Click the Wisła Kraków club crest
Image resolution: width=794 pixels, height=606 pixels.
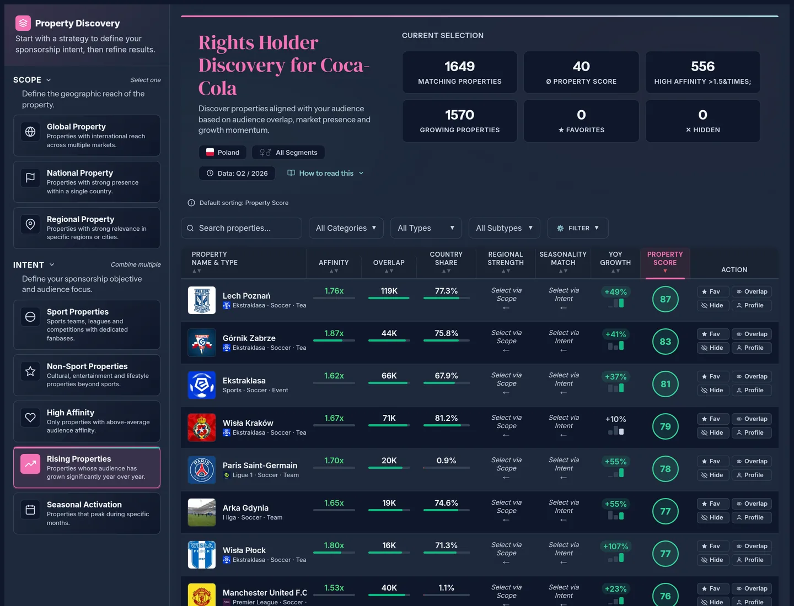coord(202,428)
